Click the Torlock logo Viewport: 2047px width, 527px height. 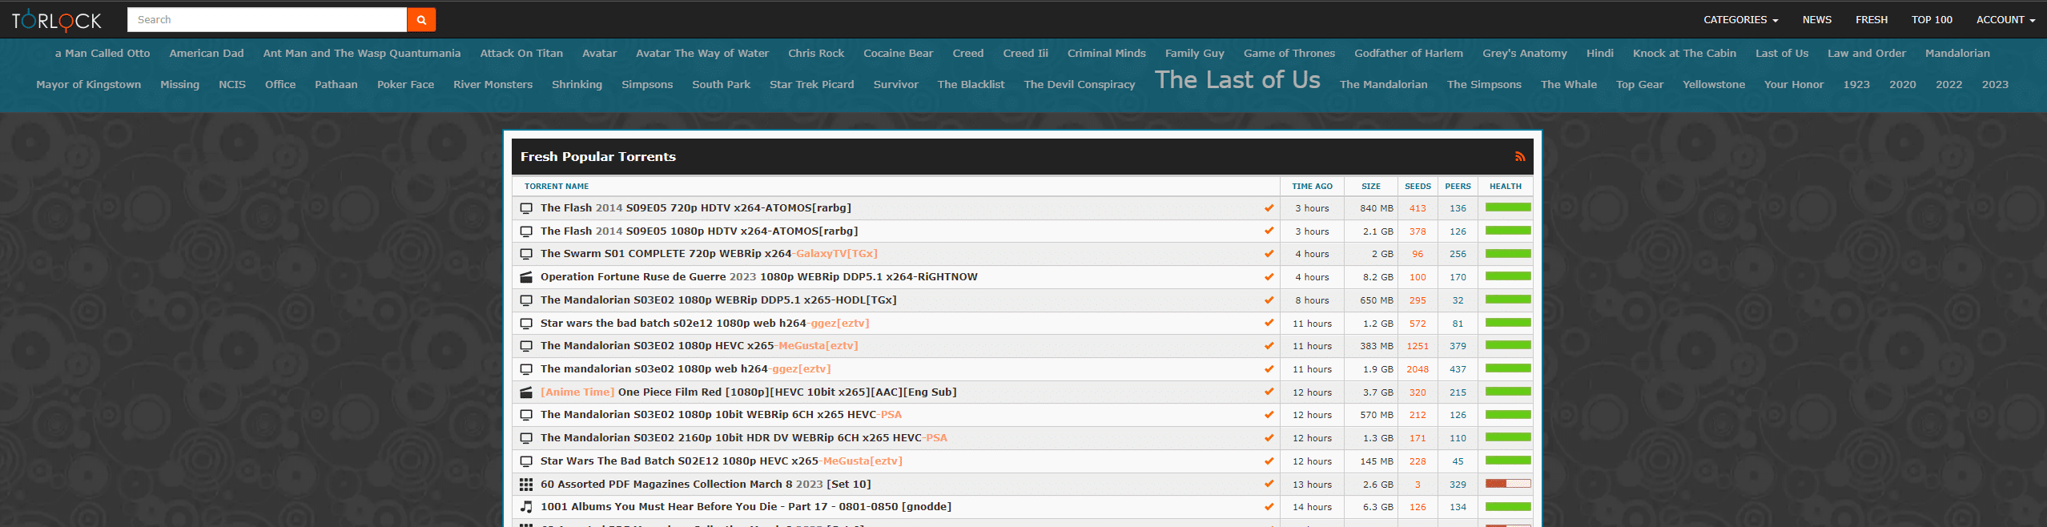[57, 20]
